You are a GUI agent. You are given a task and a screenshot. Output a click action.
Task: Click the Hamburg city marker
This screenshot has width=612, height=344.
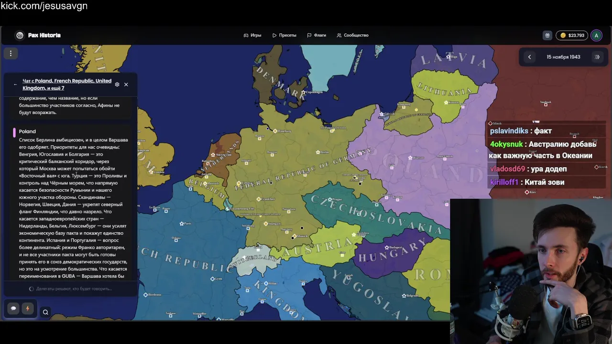(x=275, y=130)
